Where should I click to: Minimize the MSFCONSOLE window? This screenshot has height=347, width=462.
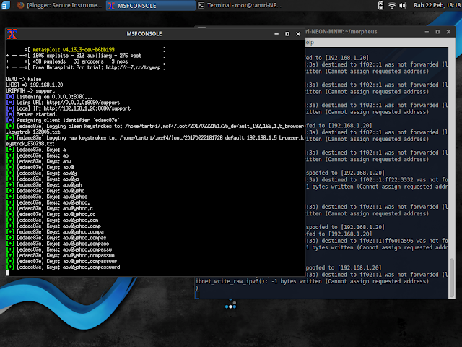[276, 34]
